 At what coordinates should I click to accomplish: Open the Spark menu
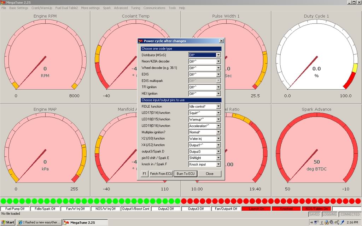(107, 8)
